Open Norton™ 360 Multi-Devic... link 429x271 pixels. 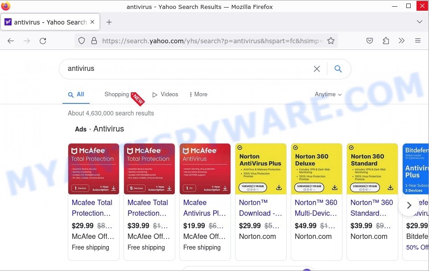[316, 208]
